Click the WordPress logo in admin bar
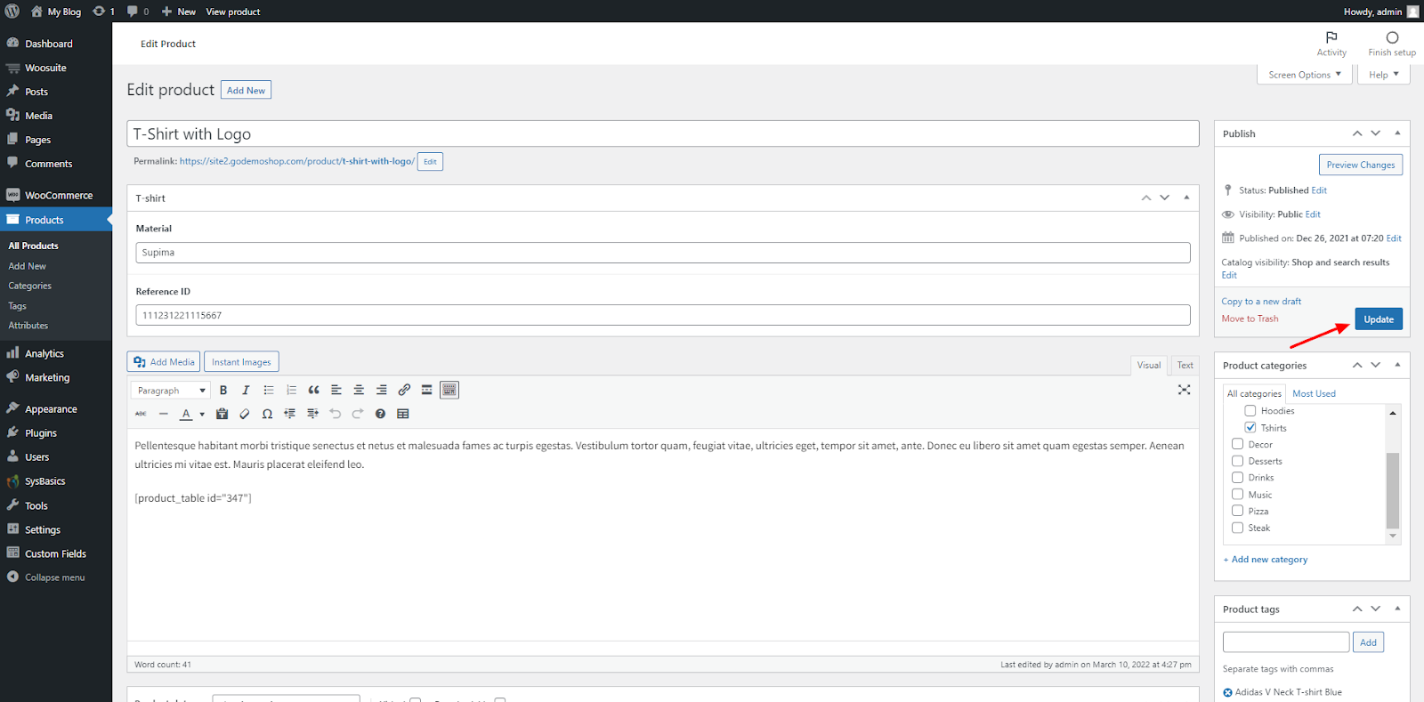 (12, 12)
